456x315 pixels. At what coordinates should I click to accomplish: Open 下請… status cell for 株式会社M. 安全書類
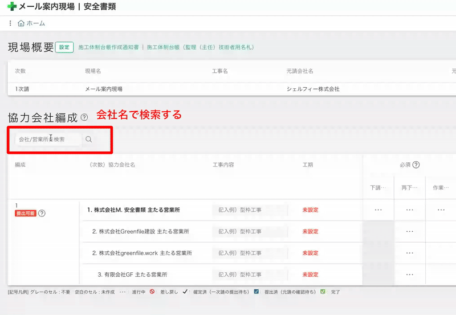point(378,210)
